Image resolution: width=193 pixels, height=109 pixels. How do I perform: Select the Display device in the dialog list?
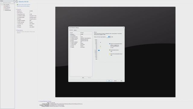click(81, 47)
